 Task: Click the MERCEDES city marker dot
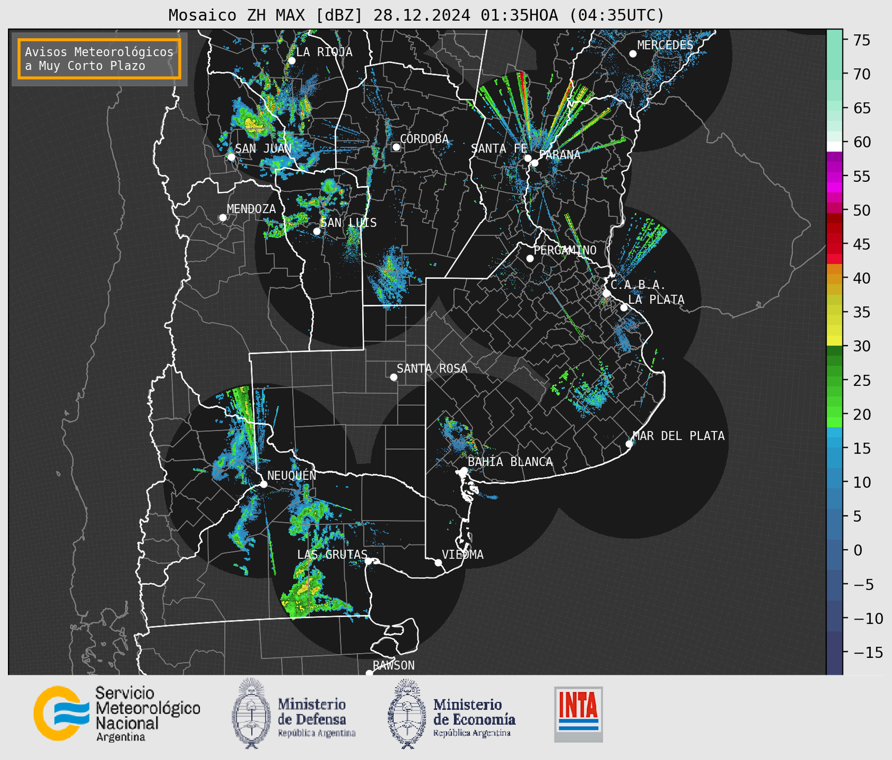(x=633, y=54)
